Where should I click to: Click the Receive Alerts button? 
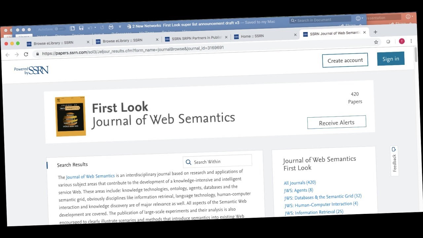tap(336, 122)
